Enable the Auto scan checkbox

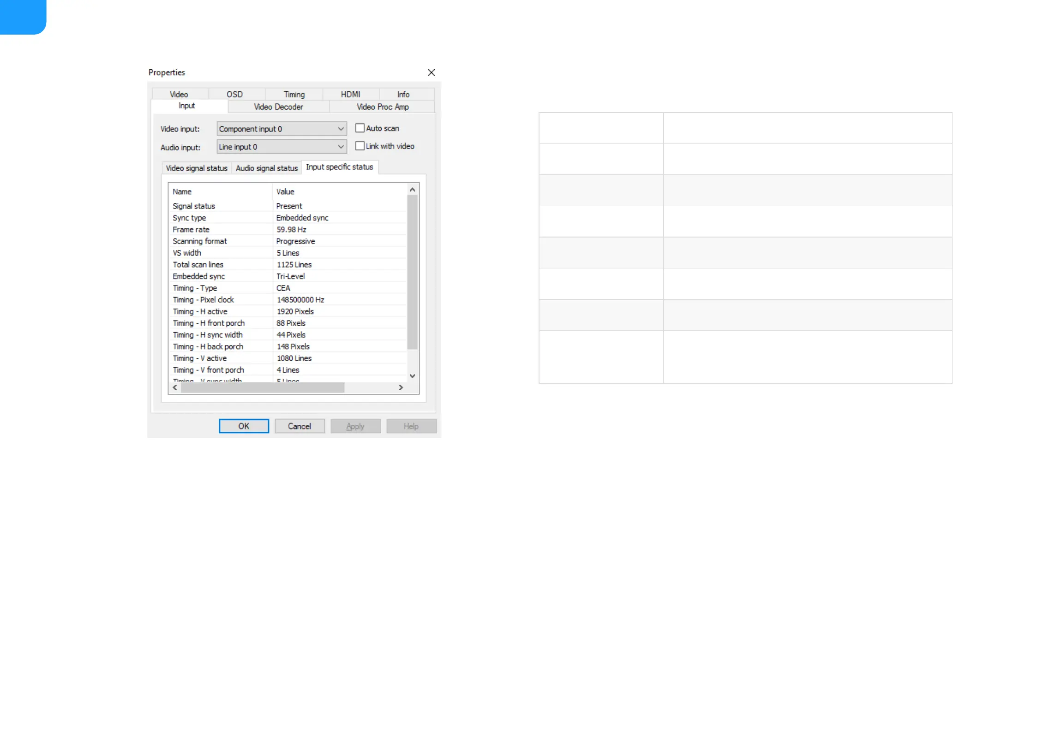point(360,128)
